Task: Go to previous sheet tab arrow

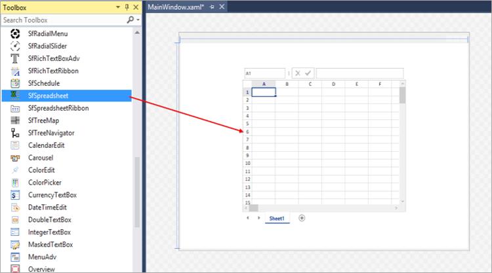Action: click(248, 218)
